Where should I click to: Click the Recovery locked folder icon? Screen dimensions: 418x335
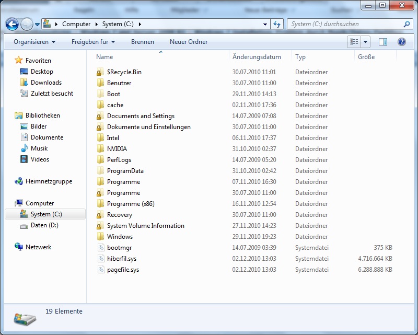[100, 214]
